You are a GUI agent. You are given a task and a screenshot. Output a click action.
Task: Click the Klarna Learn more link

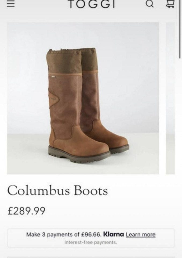coord(141,234)
